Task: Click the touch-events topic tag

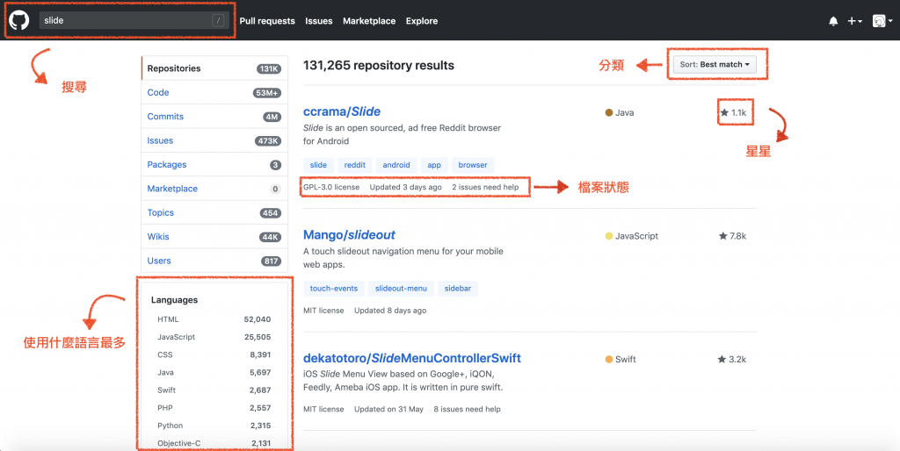Action: (x=333, y=289)
